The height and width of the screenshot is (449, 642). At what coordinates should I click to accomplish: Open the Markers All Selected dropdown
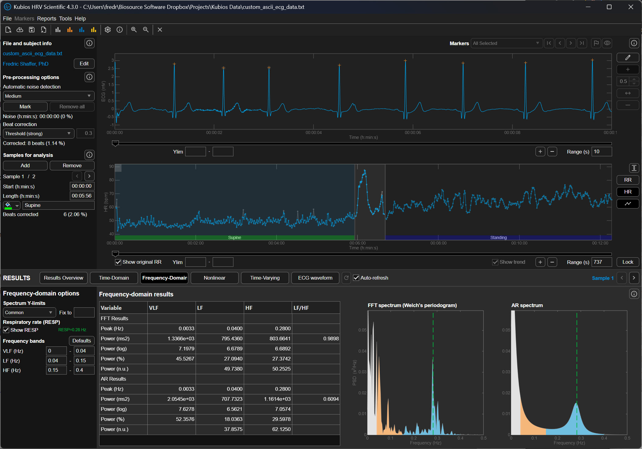[x=506, y=43]
